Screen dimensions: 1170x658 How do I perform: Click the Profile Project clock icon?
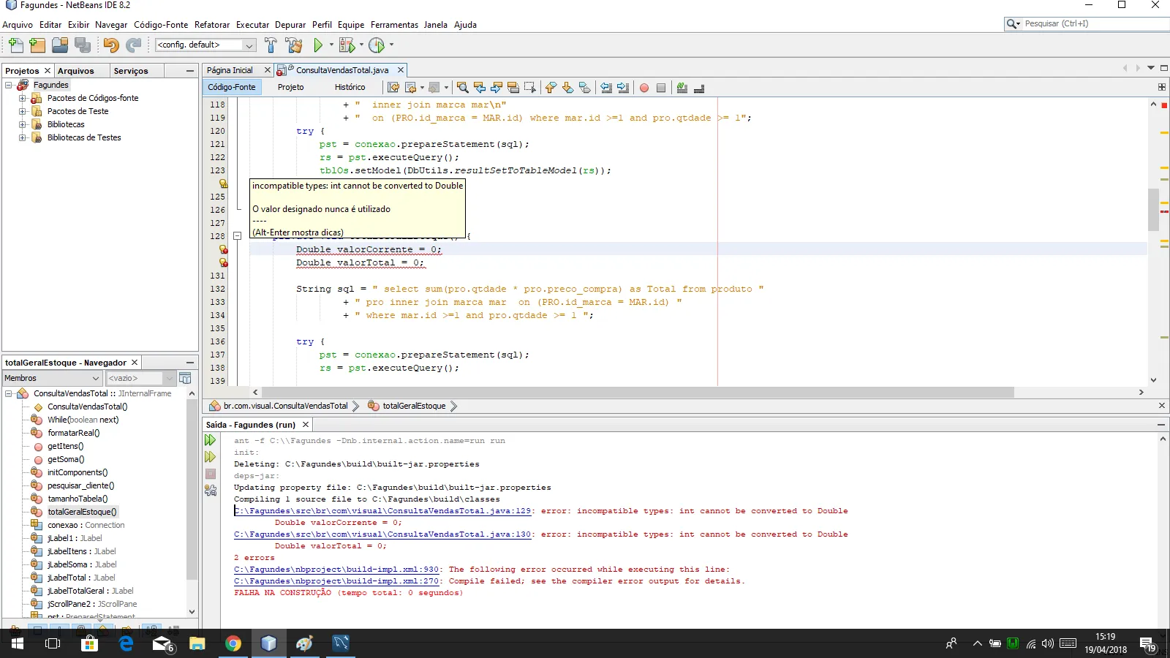click(x=377, y=45)
